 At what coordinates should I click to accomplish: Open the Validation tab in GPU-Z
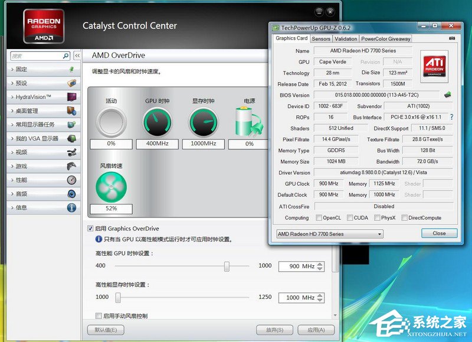[x=346, y=39]
